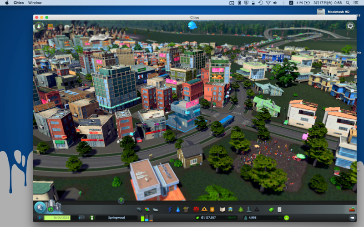Open the Window menu
364x227 pixels.
35,3
